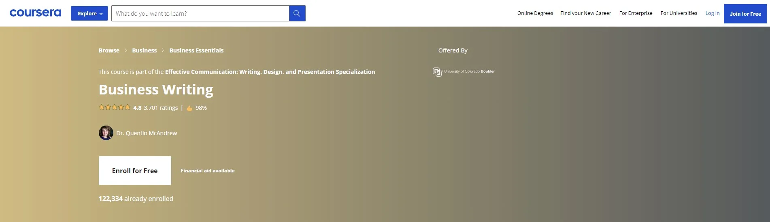Image resolution: width=770 pixels, height=222 pixels.
Task: Click the Business Writing course title
Action: [156, 90]
